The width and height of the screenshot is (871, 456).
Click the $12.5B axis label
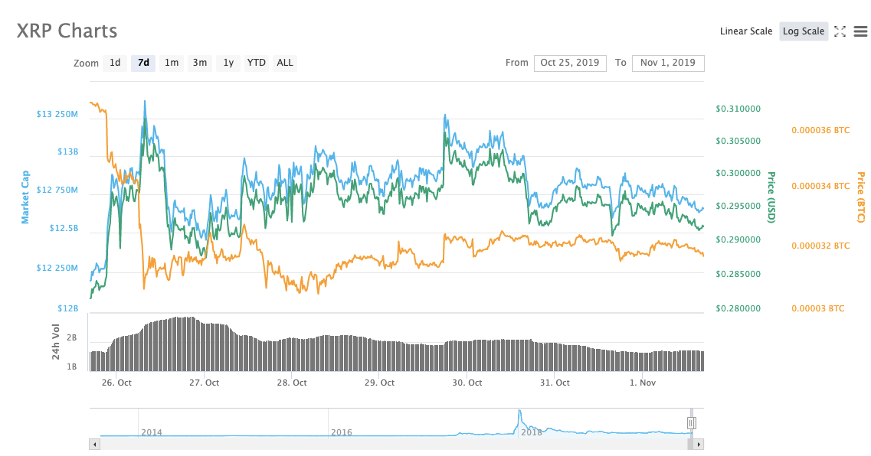tap(64, 228)
